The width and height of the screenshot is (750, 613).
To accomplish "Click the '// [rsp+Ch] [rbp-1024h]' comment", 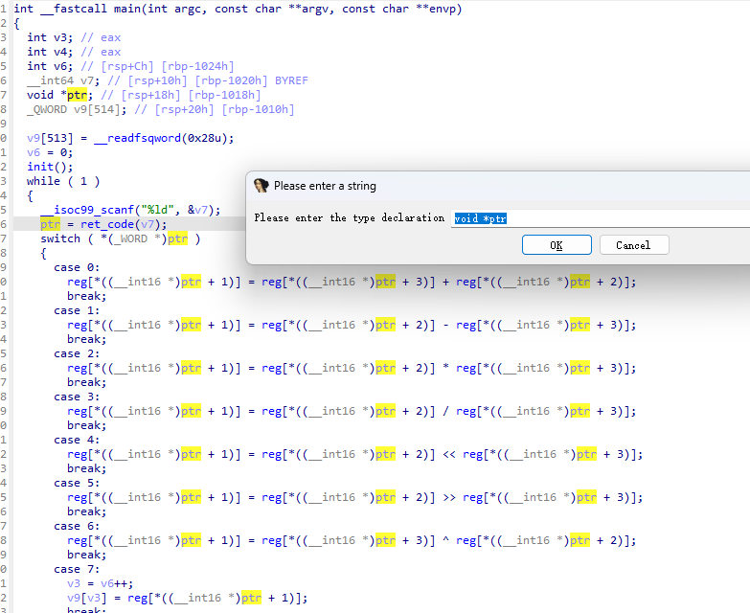I will tap(157, 66).
